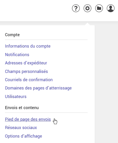Open the user profile icon

111,8
